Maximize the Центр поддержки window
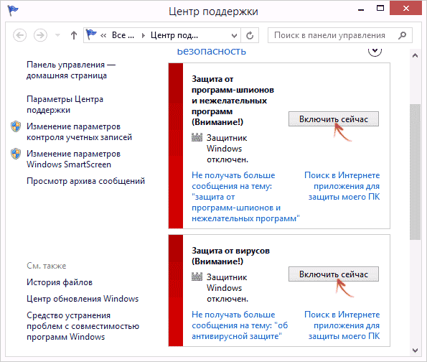 380,9
